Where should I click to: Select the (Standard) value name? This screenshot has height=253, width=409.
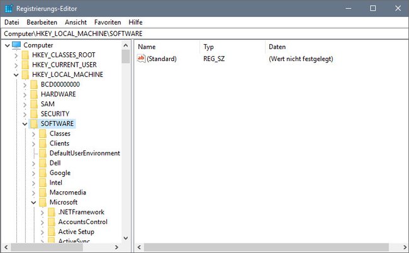pos(162,59)
